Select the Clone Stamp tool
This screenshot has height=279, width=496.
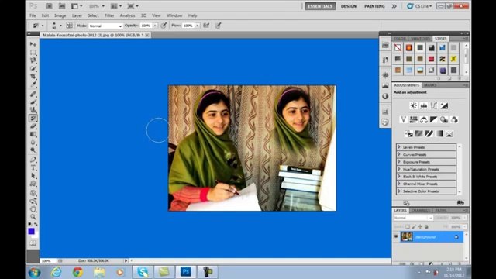(x=33, y=110)
